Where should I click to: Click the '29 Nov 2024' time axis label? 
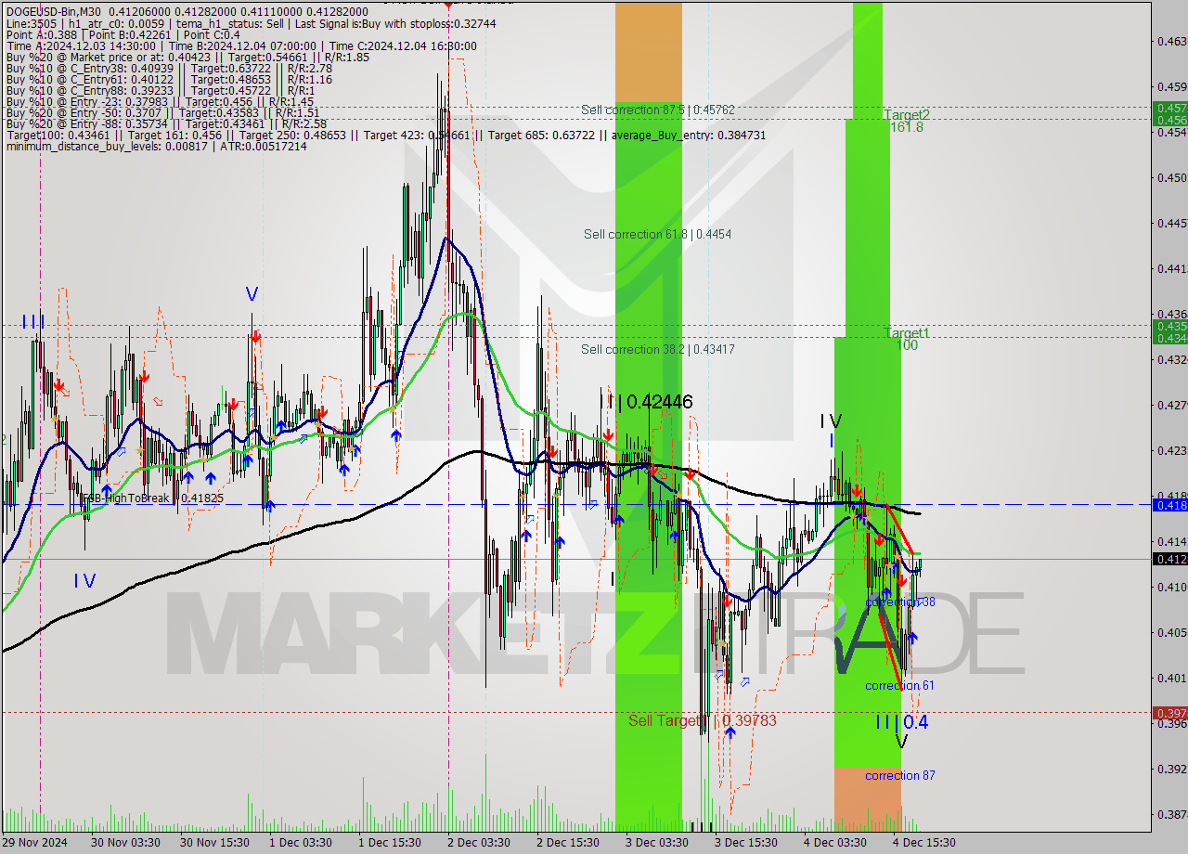click(33, 843)
